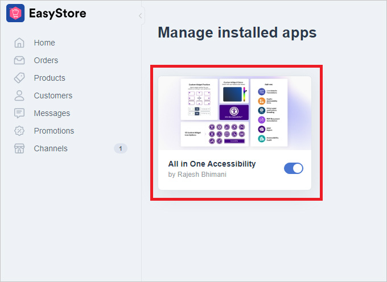387x282 pixels.
Task: Click the Channels badge showing 1
Action: click(x=121, y=148)
